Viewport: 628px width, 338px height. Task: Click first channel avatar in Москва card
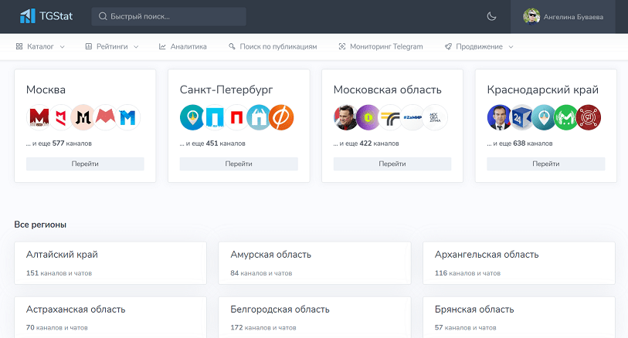coord(39,117)
